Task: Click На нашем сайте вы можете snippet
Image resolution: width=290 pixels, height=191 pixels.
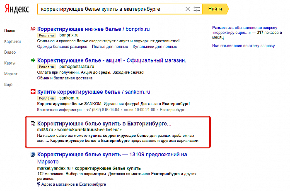Action: tap(118, 138)
